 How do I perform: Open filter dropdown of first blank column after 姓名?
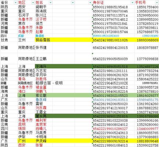(73, 3)
